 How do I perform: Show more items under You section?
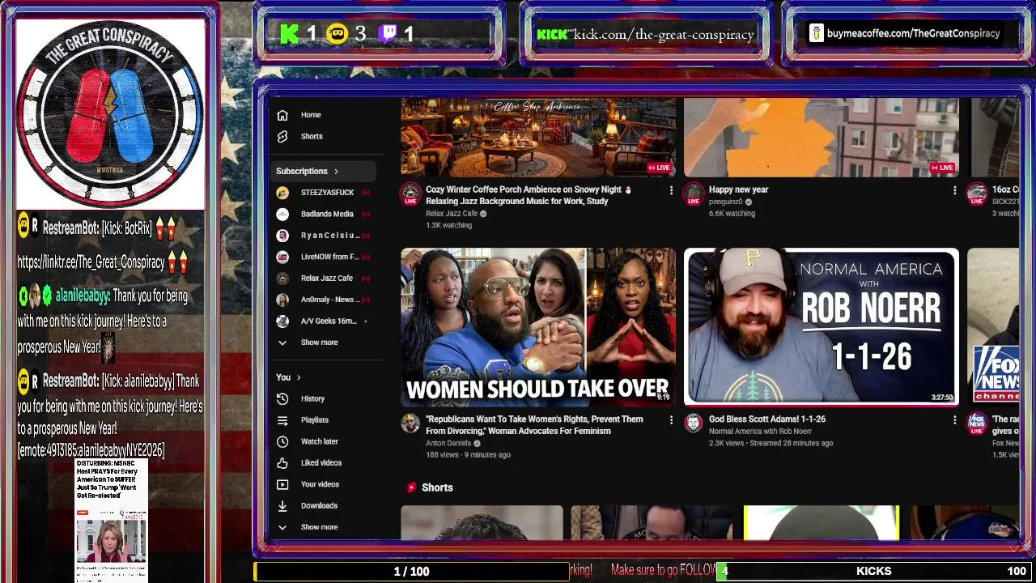tap(319, 527)
